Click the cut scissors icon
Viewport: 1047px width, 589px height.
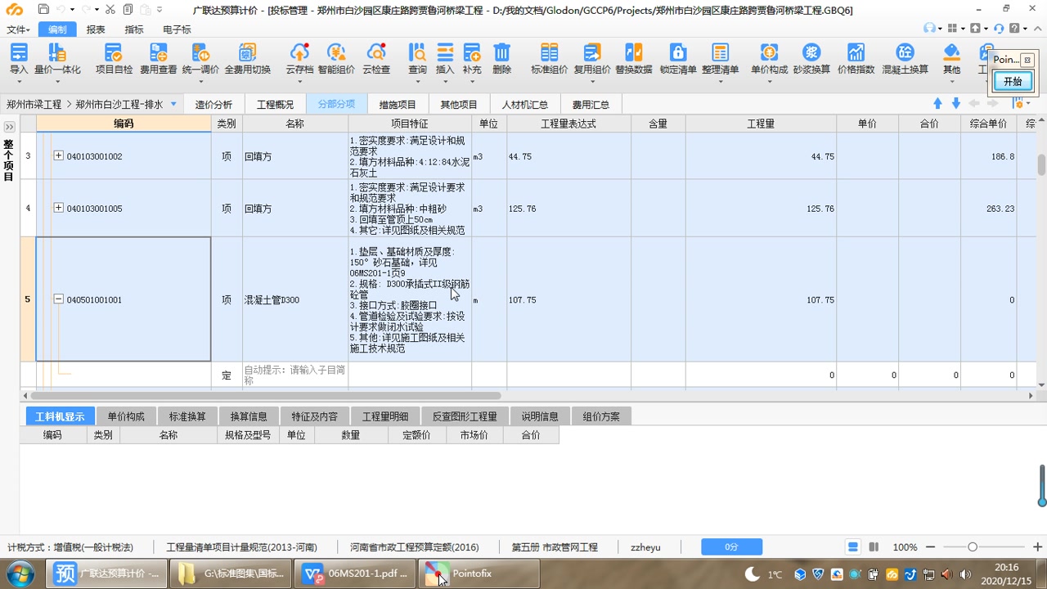click(110, 9)
